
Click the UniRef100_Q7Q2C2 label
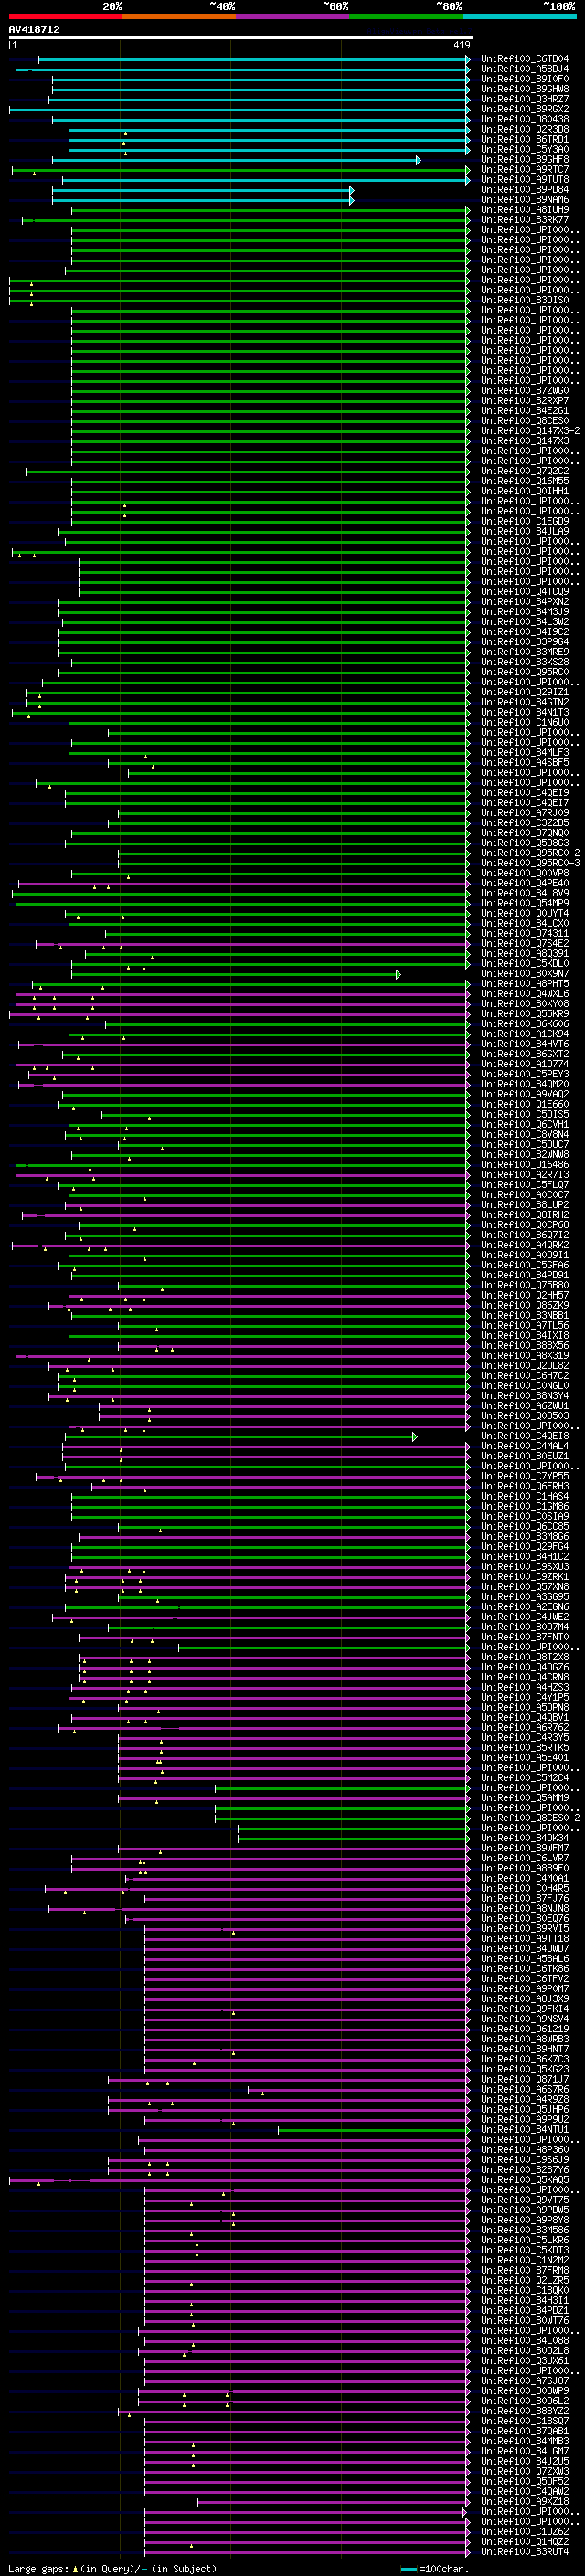525,471
